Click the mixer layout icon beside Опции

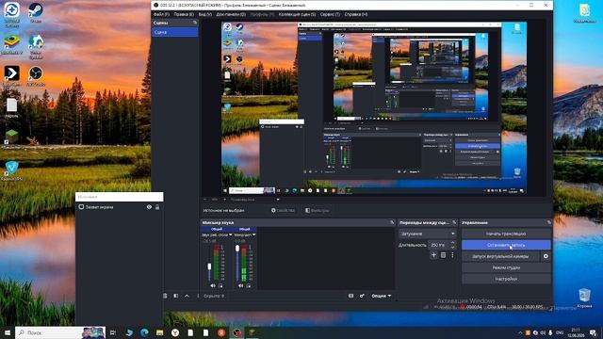tap(350, 296)
